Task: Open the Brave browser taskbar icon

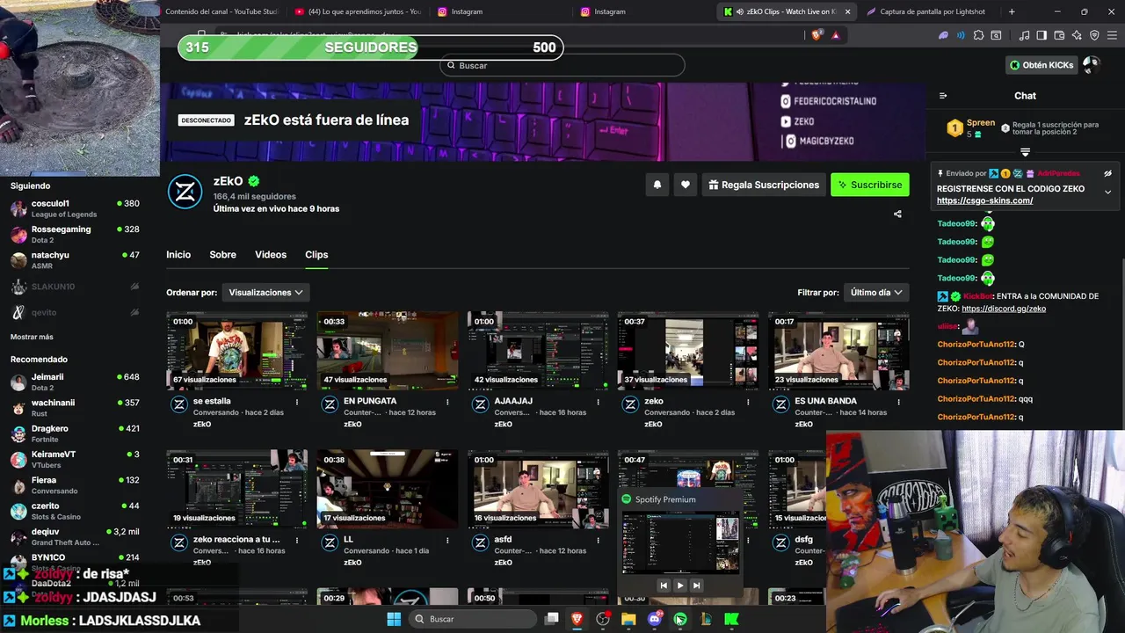Action: (577, 619)
